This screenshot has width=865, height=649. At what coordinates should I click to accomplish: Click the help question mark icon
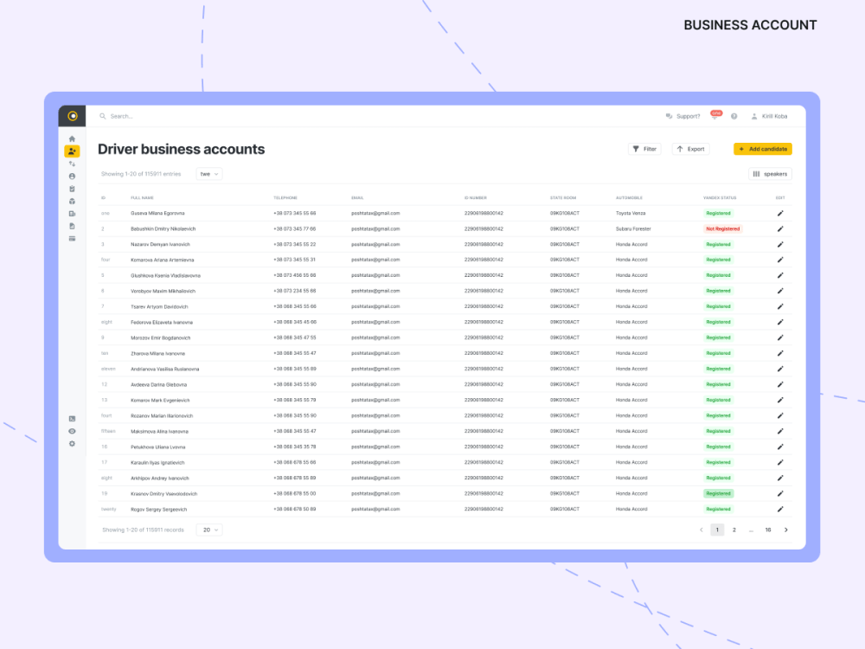(734, 117)
